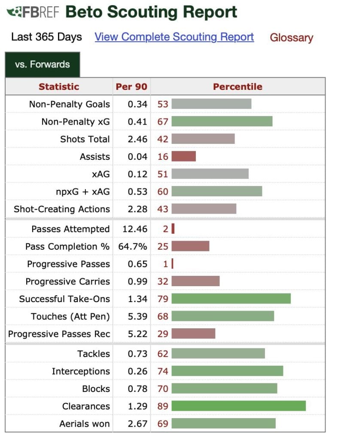Open the Glossary link
The width and height of the screenshot is (344, 440).
click(291, 38)
